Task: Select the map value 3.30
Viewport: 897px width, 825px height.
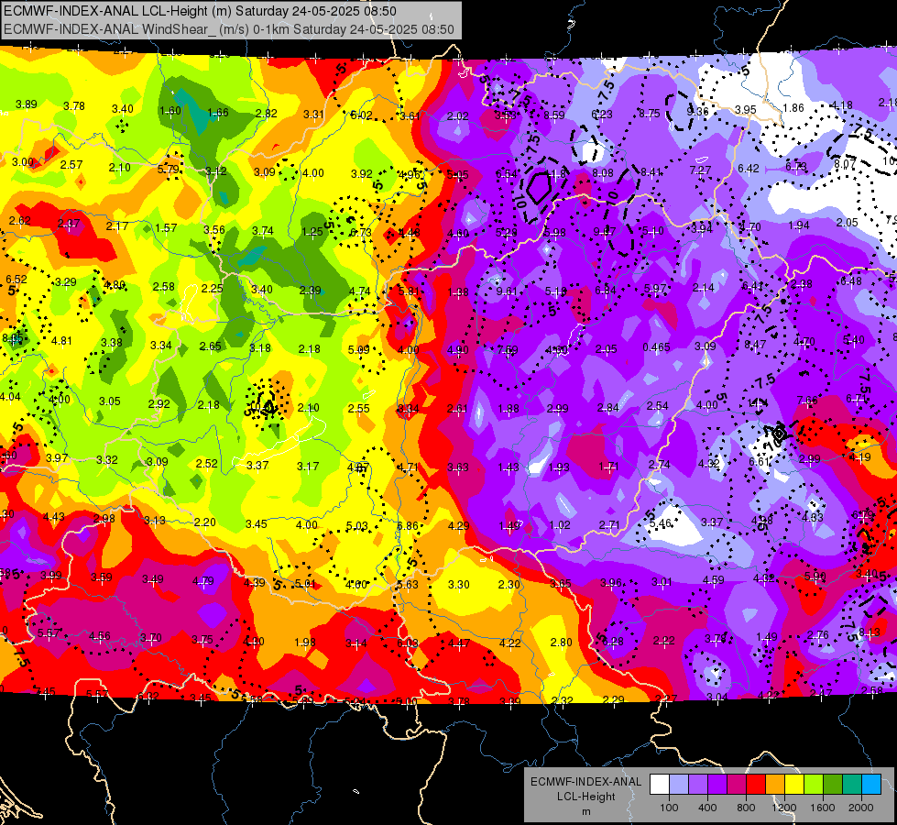Action: [x=459, y=585]
